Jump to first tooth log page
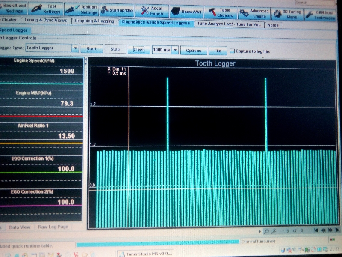The width and height of the screenshot is (342, 257). [316, 230]
